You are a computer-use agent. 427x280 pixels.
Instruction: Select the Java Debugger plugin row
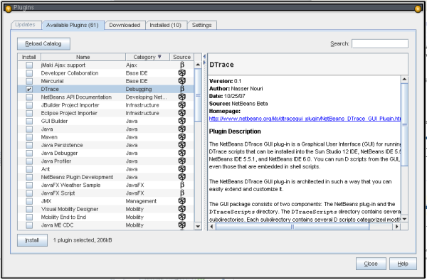click(105, 153)
